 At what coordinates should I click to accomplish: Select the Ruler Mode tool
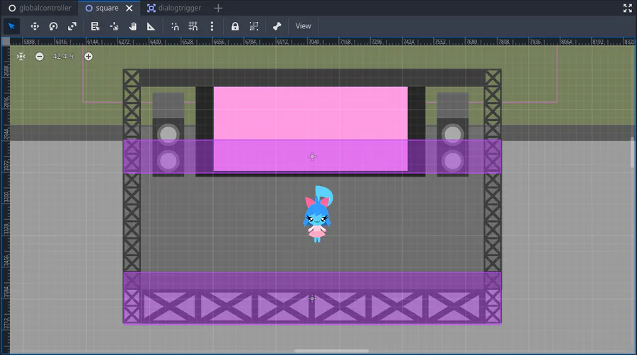point(151,26)
